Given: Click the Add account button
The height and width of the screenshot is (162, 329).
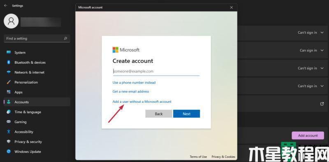Looking at the screenshot, I should pyautogui.click(x=308, y=136).
